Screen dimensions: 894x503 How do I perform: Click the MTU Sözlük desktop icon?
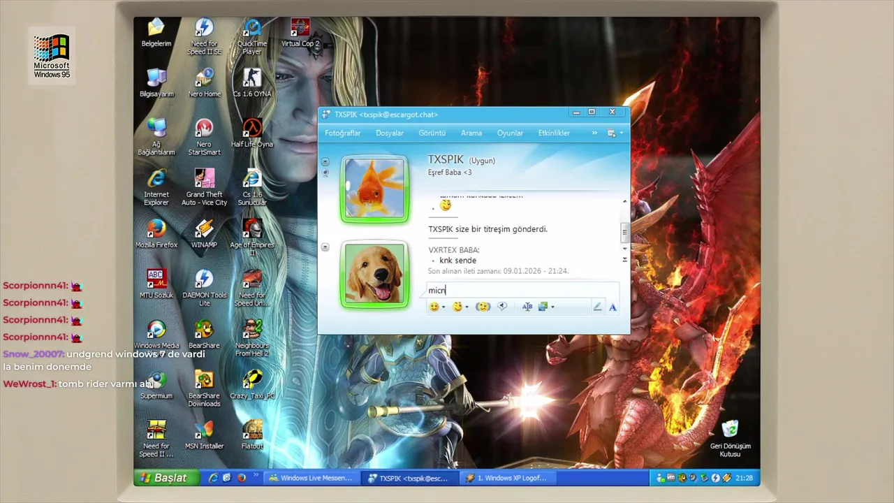tap(156, 285)
